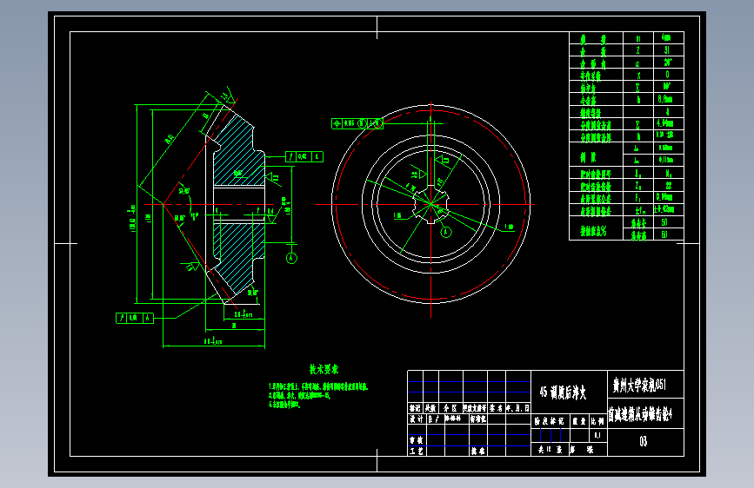Click the 审核 label in title block
Viewport: 754px width, 488px height.
click(417, 440)
